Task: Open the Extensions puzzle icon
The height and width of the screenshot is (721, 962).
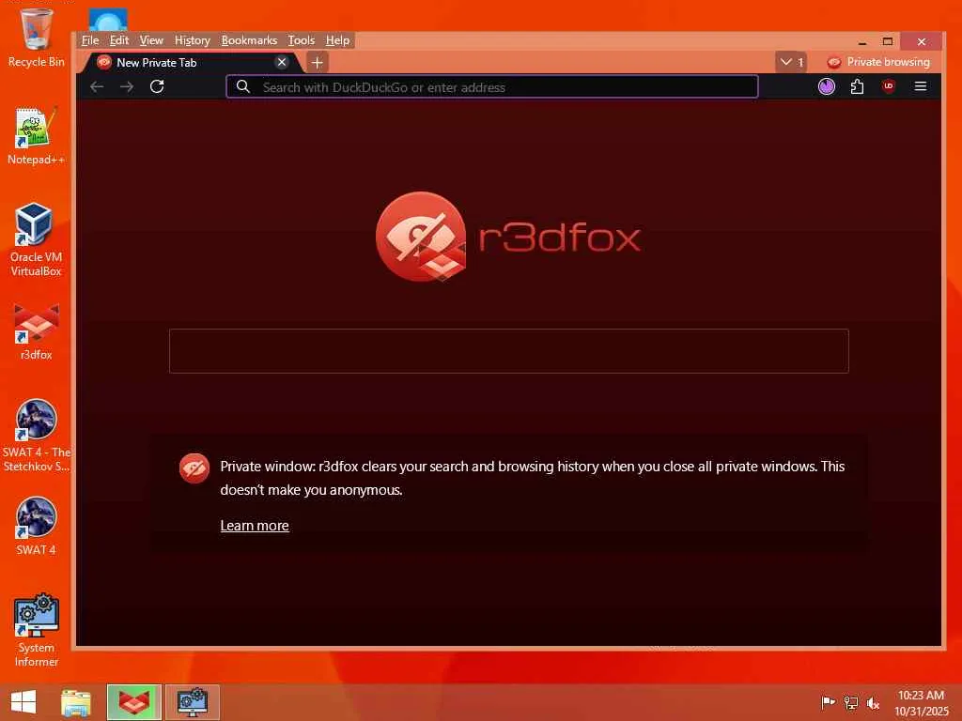Action: click(857, 86)
